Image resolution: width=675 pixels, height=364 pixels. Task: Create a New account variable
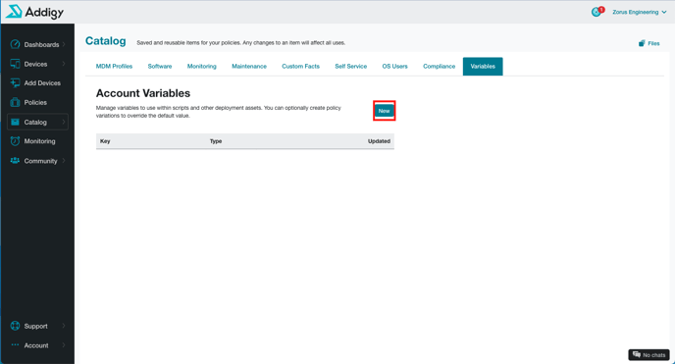384,111
